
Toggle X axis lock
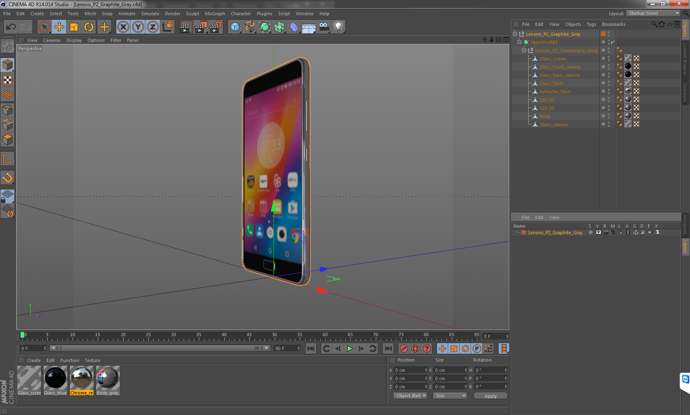coord(123,27)
